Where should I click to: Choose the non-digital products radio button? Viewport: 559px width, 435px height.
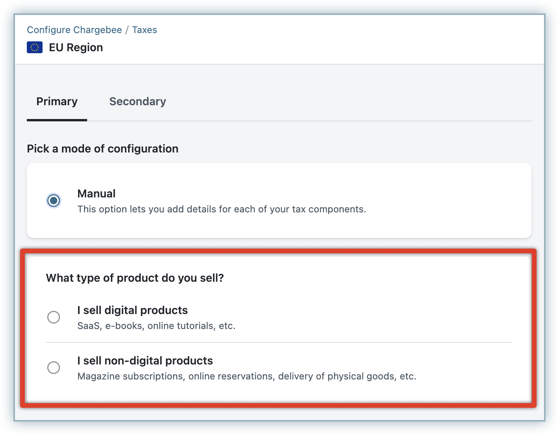click(x=54, y=368)
